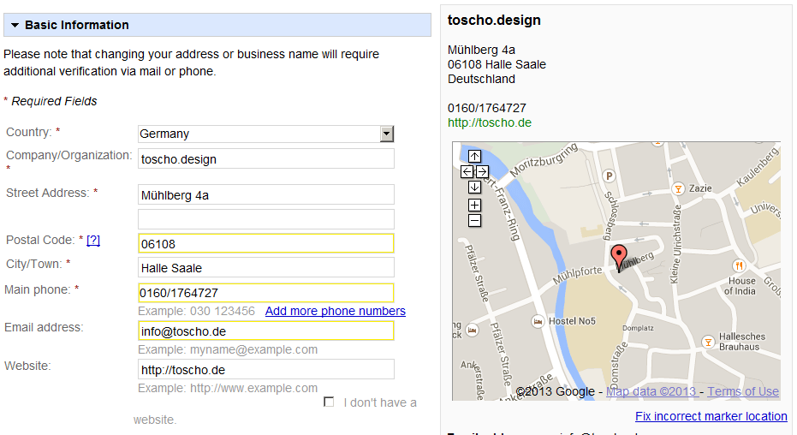
Task: Focus the Postal Code field
Action: pos(266,243)
